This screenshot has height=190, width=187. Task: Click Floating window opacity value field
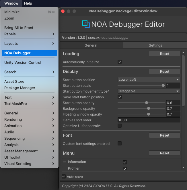tap(173, 114)
